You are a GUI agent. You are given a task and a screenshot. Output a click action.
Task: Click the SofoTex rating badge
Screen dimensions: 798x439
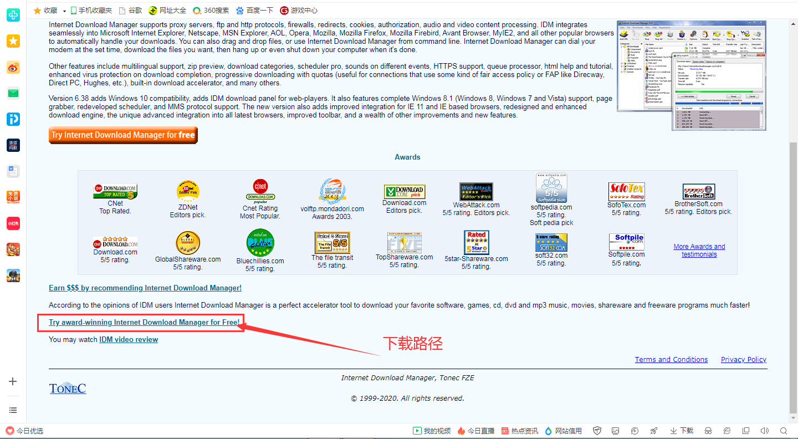tap(626, 192)
